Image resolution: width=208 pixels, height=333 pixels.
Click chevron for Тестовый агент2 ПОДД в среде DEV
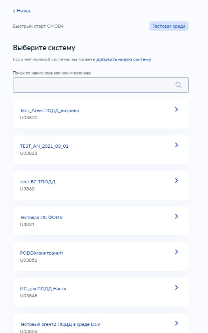tap(176, 323)
